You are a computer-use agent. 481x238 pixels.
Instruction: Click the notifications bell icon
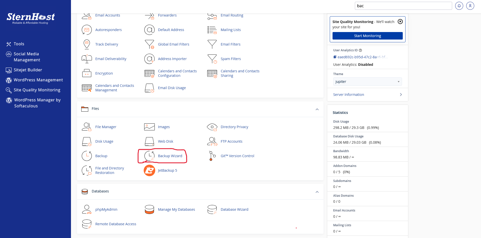point(459,6)
